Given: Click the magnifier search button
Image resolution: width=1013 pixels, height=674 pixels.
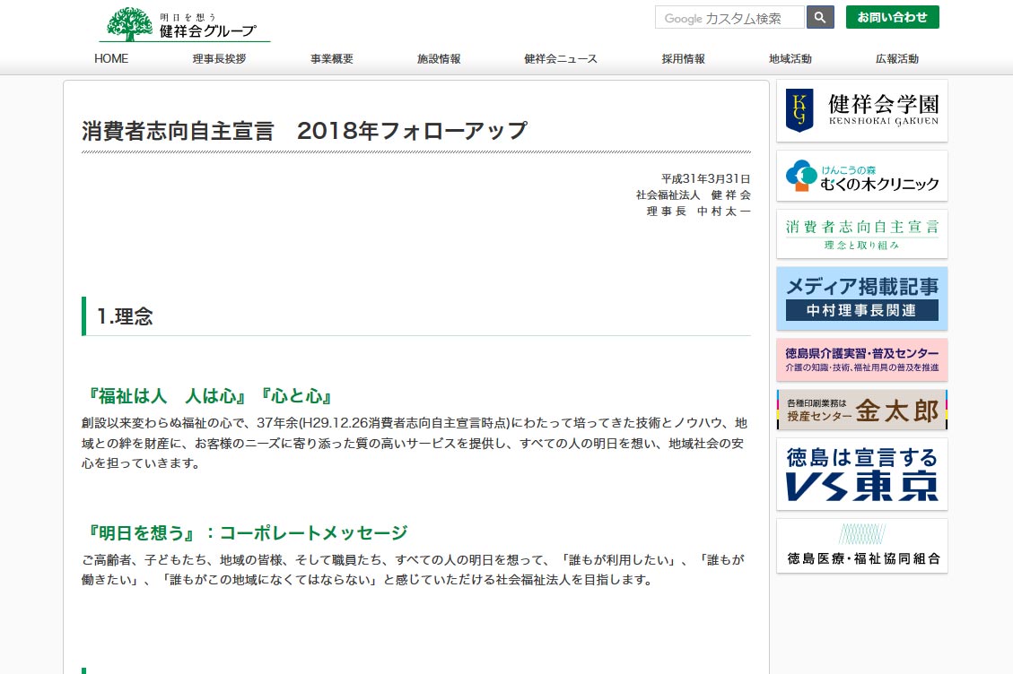Looking at the screenshot, I should coord(820,17).
